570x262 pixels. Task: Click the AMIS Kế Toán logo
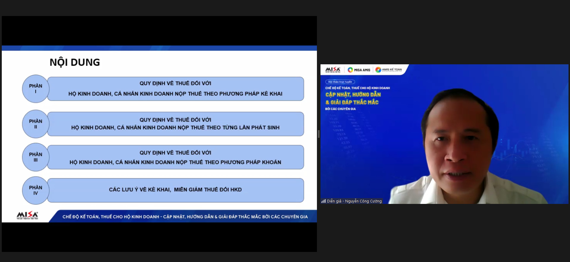pyautogui.click(x=389, y=70)
